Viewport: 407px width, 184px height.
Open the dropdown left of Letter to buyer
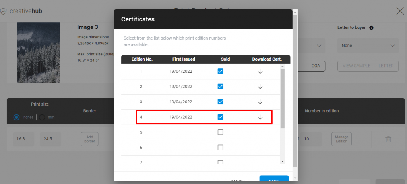(311, 46)
